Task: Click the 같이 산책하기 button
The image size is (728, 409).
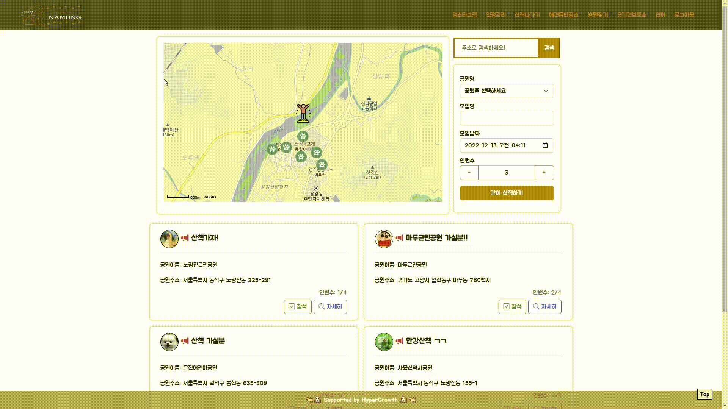Action: [x=507, y=193]
